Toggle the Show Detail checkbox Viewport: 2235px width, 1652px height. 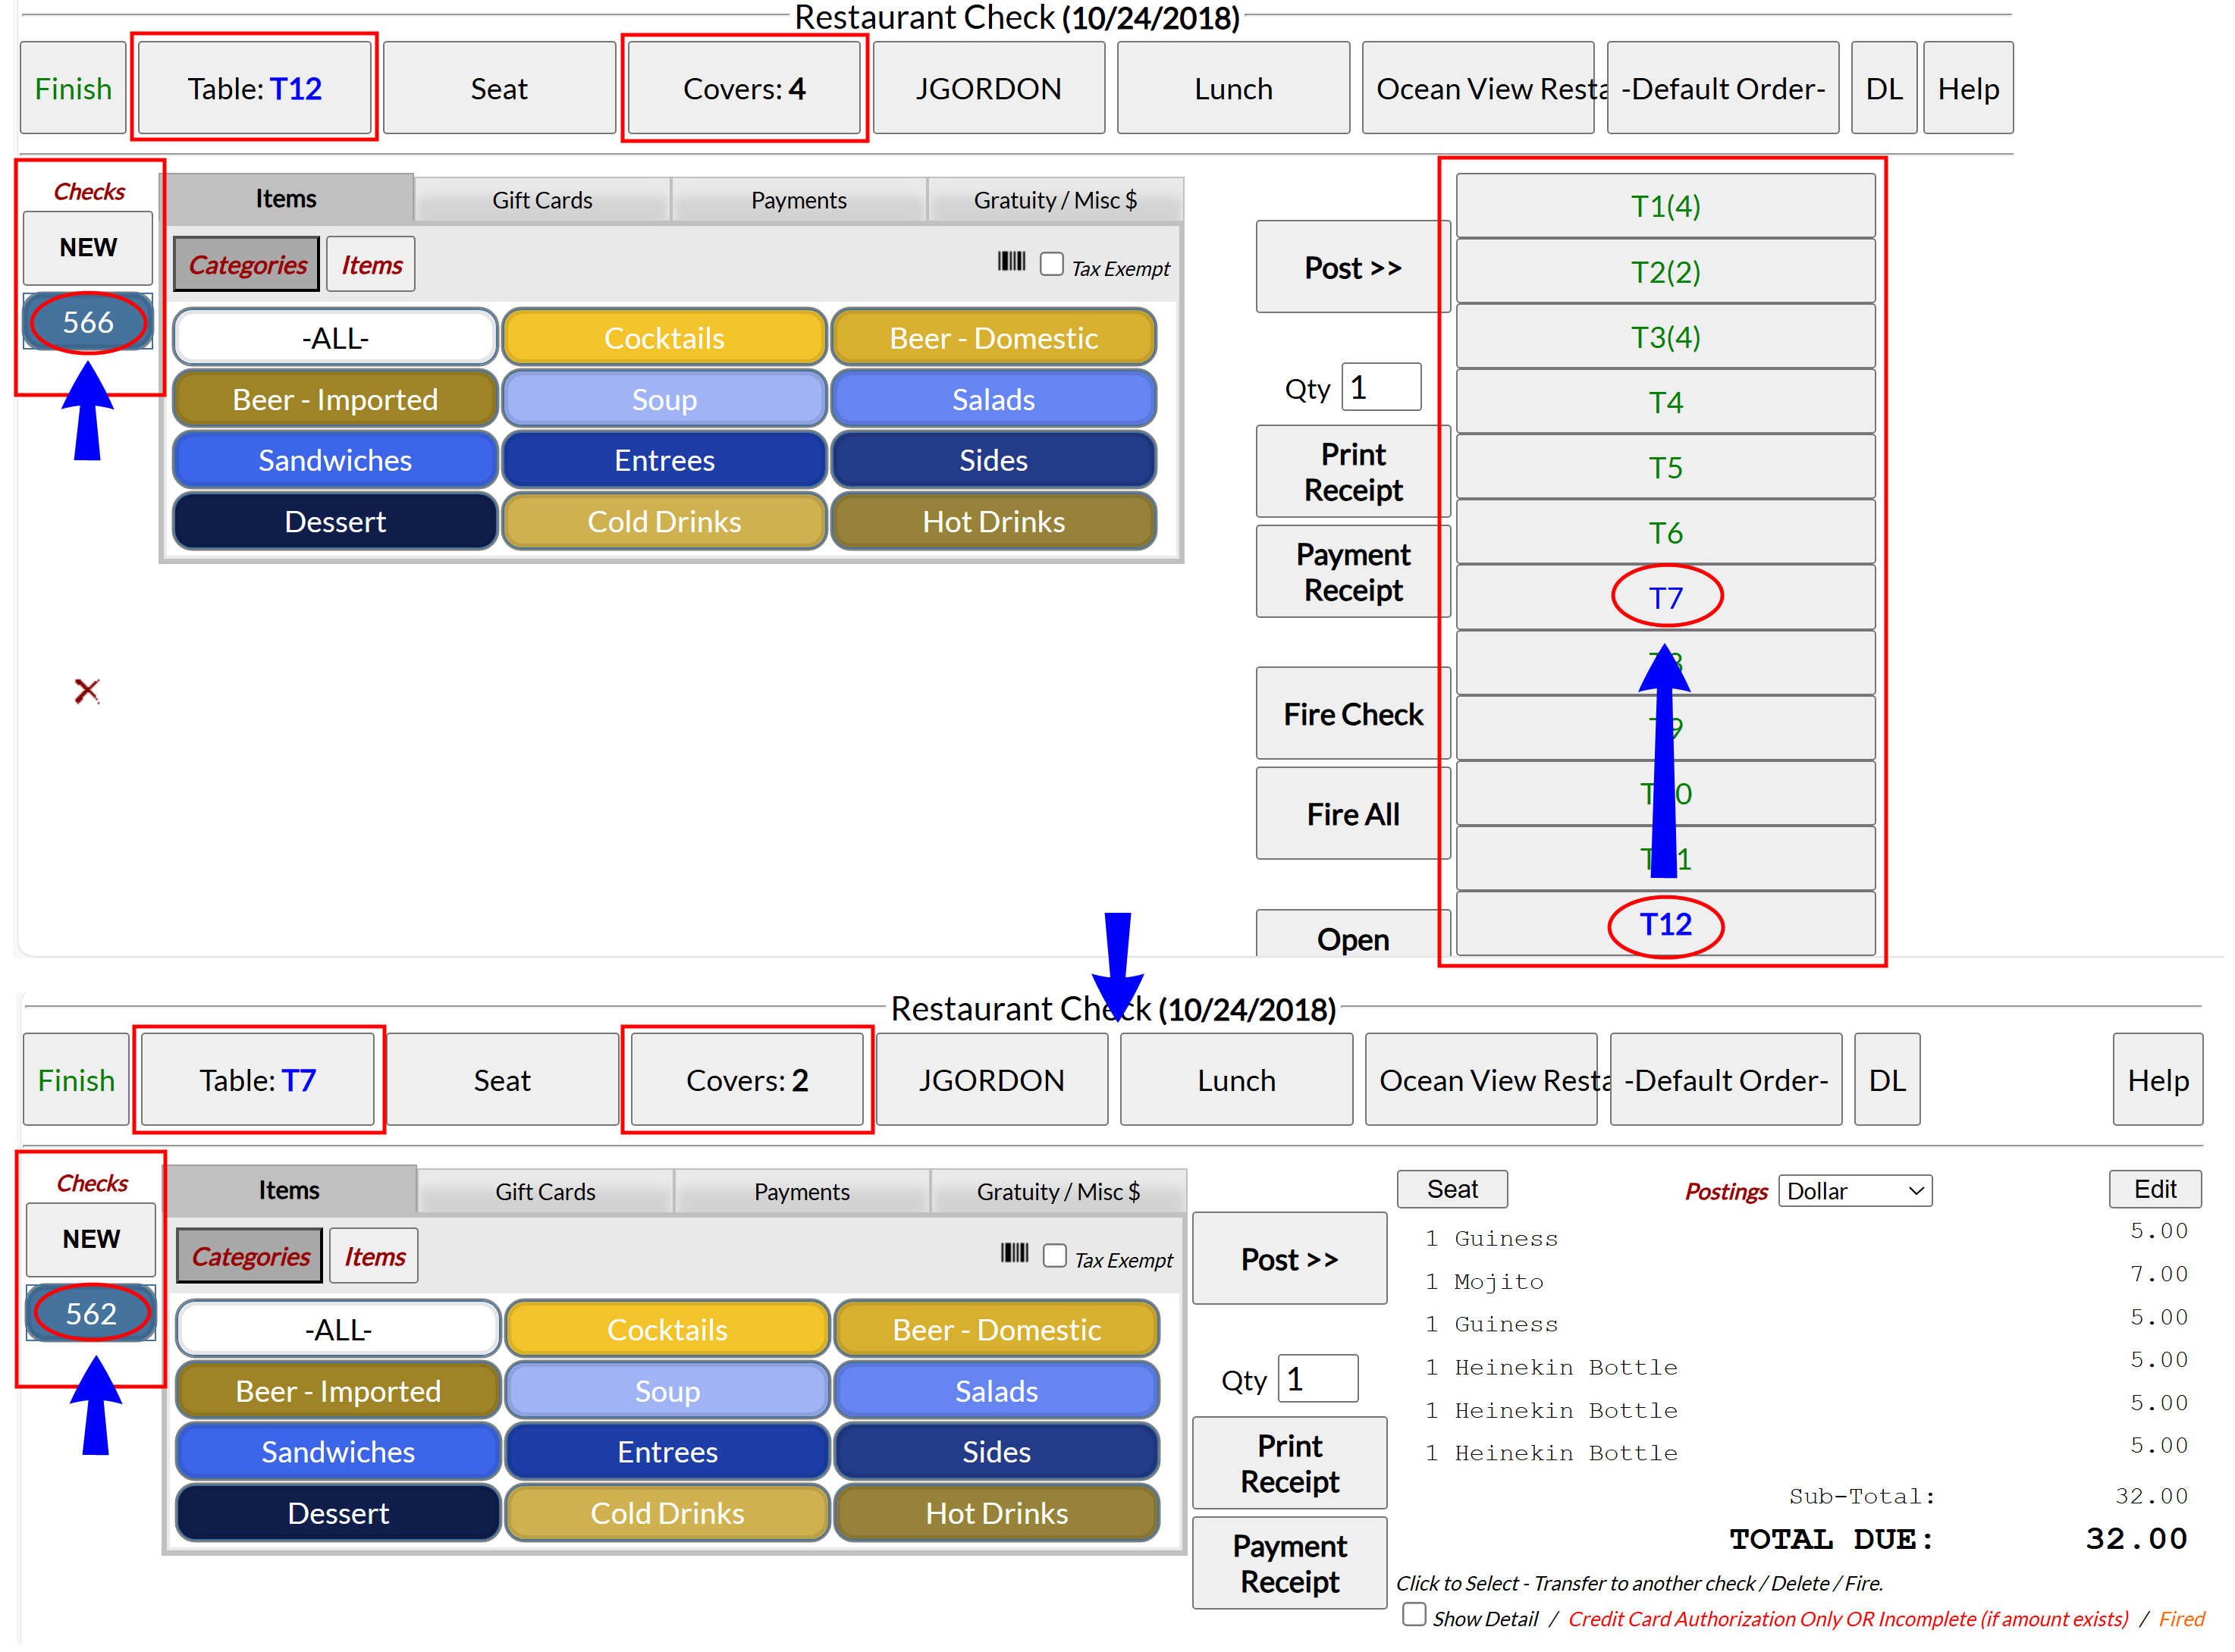point(1414,1614)
